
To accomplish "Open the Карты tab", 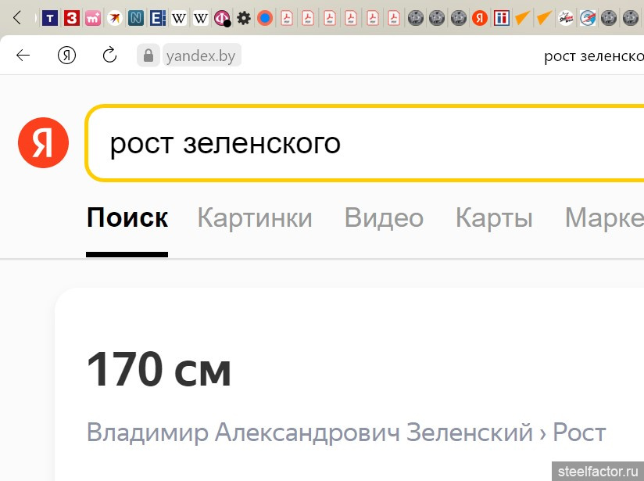I will point(495,217).
